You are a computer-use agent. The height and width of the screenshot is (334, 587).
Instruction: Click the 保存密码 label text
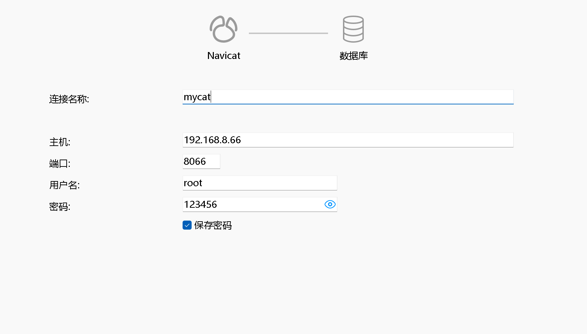pyautogui.click(x=213, y=225)
